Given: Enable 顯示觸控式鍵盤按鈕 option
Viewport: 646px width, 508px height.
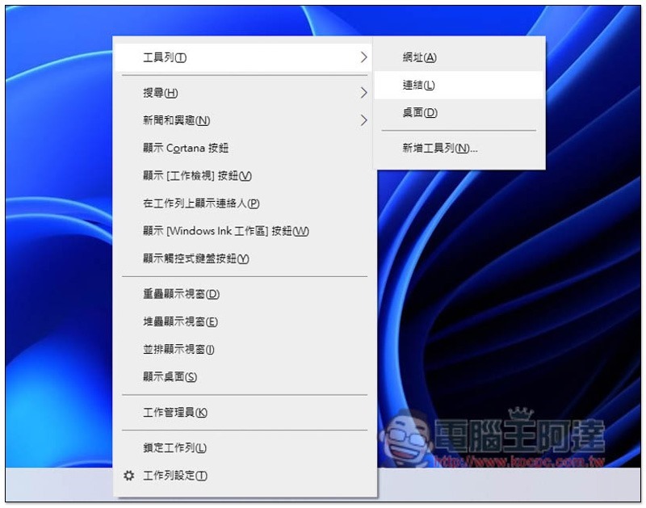Looking at the screenshot, I should [x=195, y=258].
